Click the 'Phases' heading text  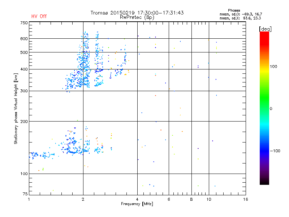(234, 10)
